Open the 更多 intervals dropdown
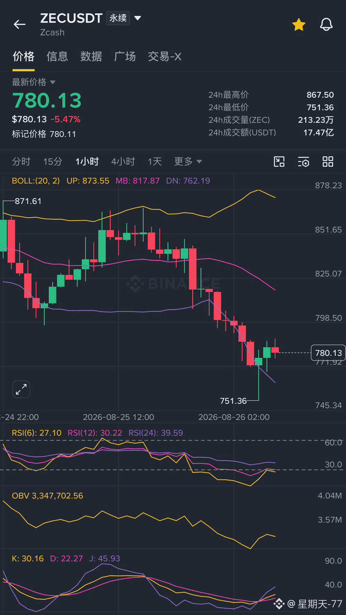The width and height of the screenshot is (346, 615). 188,161
